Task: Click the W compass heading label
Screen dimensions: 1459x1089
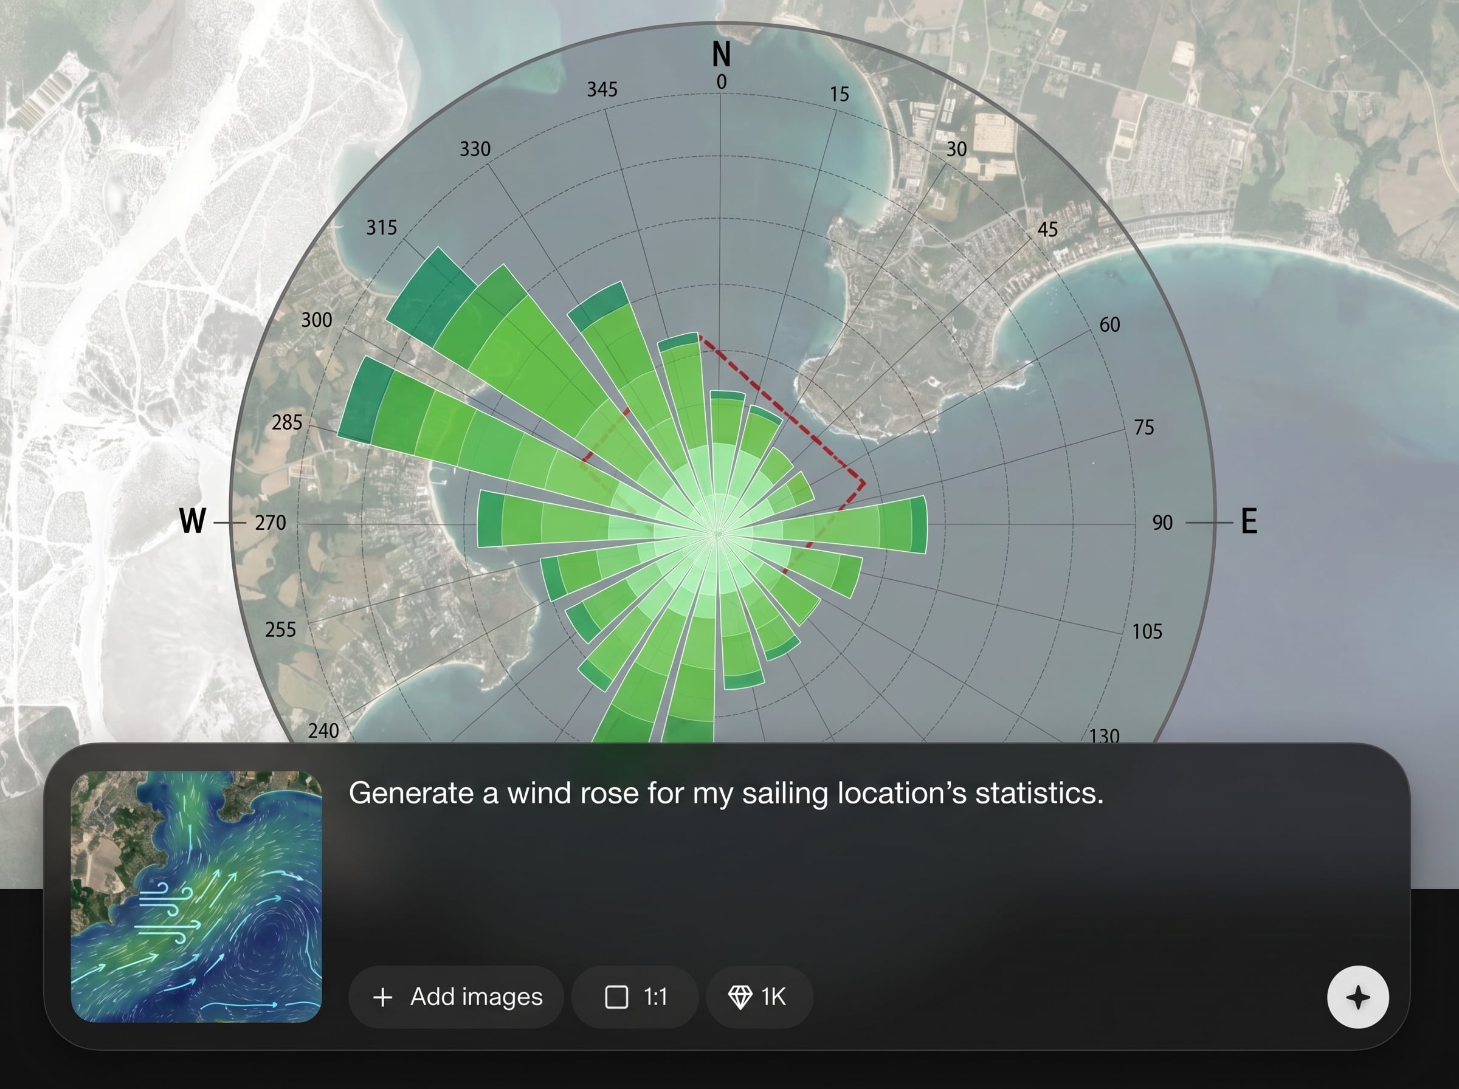Action: point(193,521)
